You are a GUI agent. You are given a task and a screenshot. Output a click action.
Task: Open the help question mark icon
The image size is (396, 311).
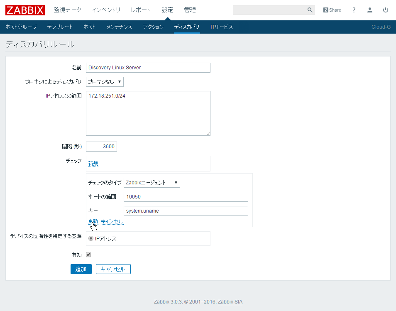(x=354, y=10)
